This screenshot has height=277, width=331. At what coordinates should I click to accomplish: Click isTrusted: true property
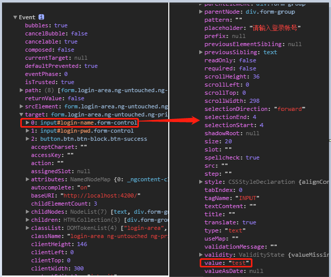click(x=50, y=82)
